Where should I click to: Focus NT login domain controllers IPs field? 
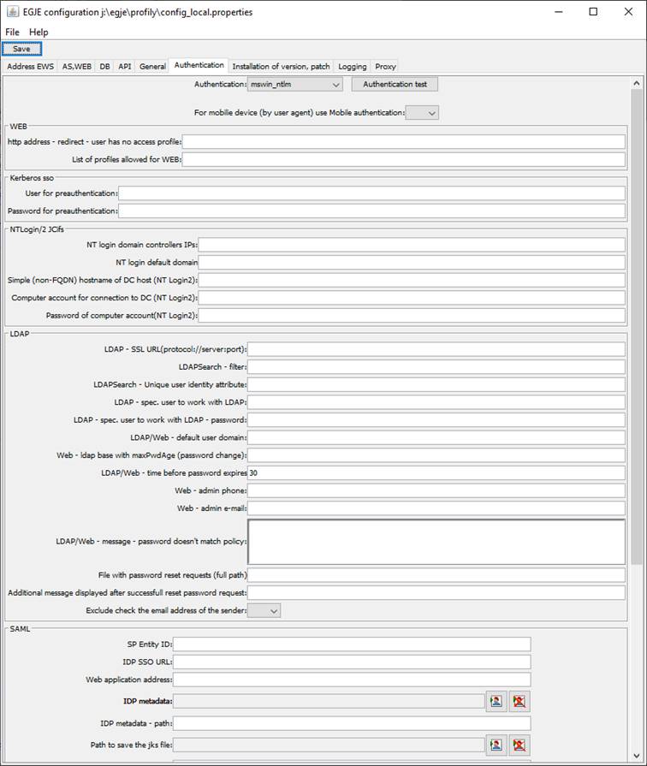pyautogui.click(x=412, y=245)
